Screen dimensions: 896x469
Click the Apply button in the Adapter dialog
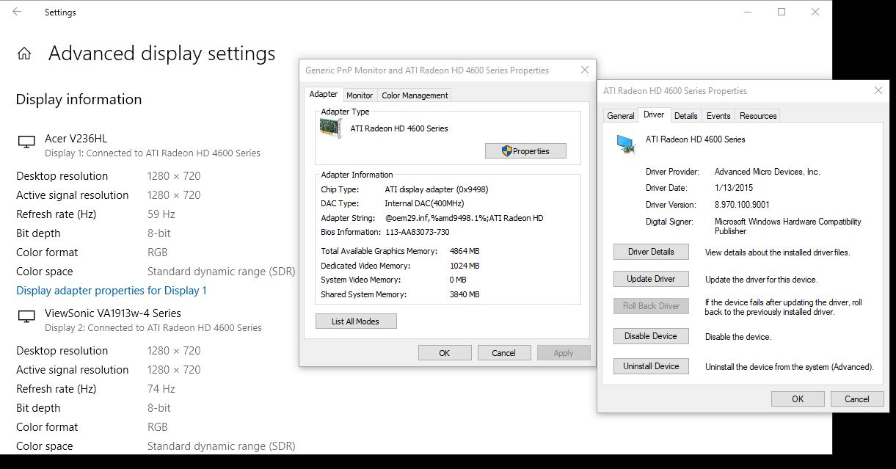coord(564,353)
